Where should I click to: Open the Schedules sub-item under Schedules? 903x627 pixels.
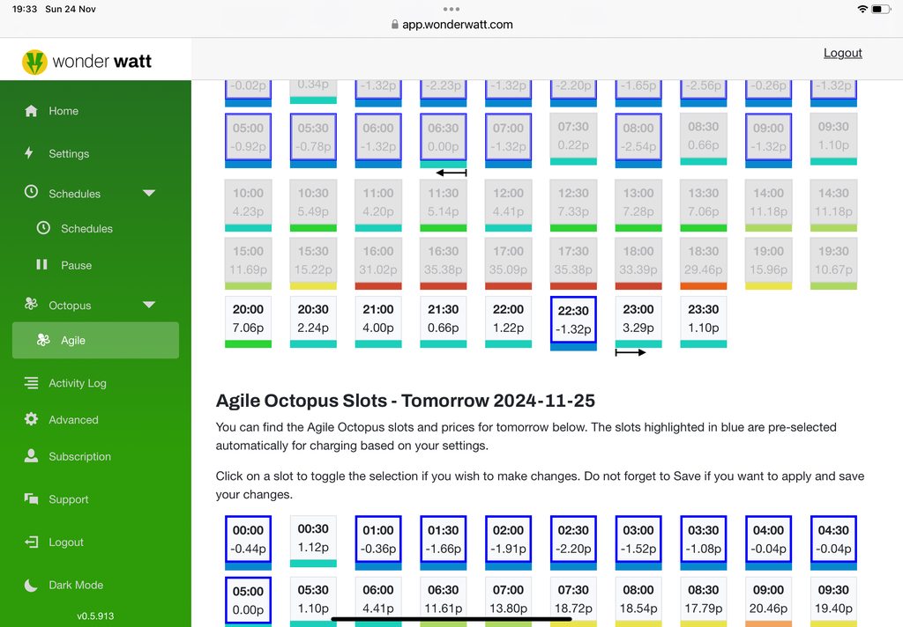(x=86, y=229)
